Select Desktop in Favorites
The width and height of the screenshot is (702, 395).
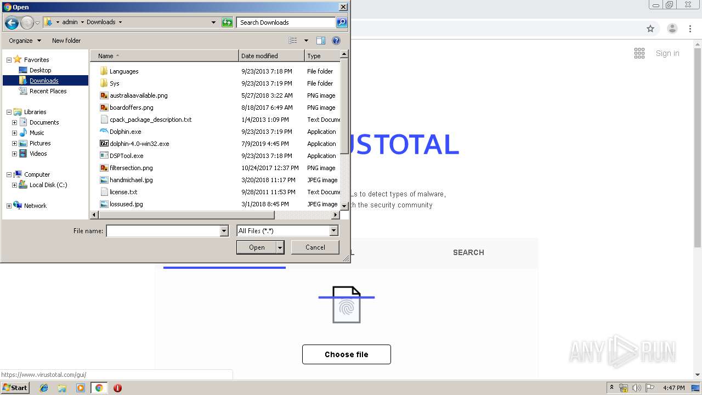40,70
